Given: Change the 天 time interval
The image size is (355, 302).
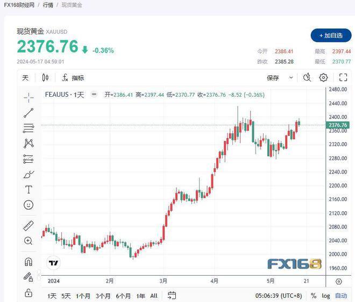Looking at the screenshot, I should pos(25,78).
